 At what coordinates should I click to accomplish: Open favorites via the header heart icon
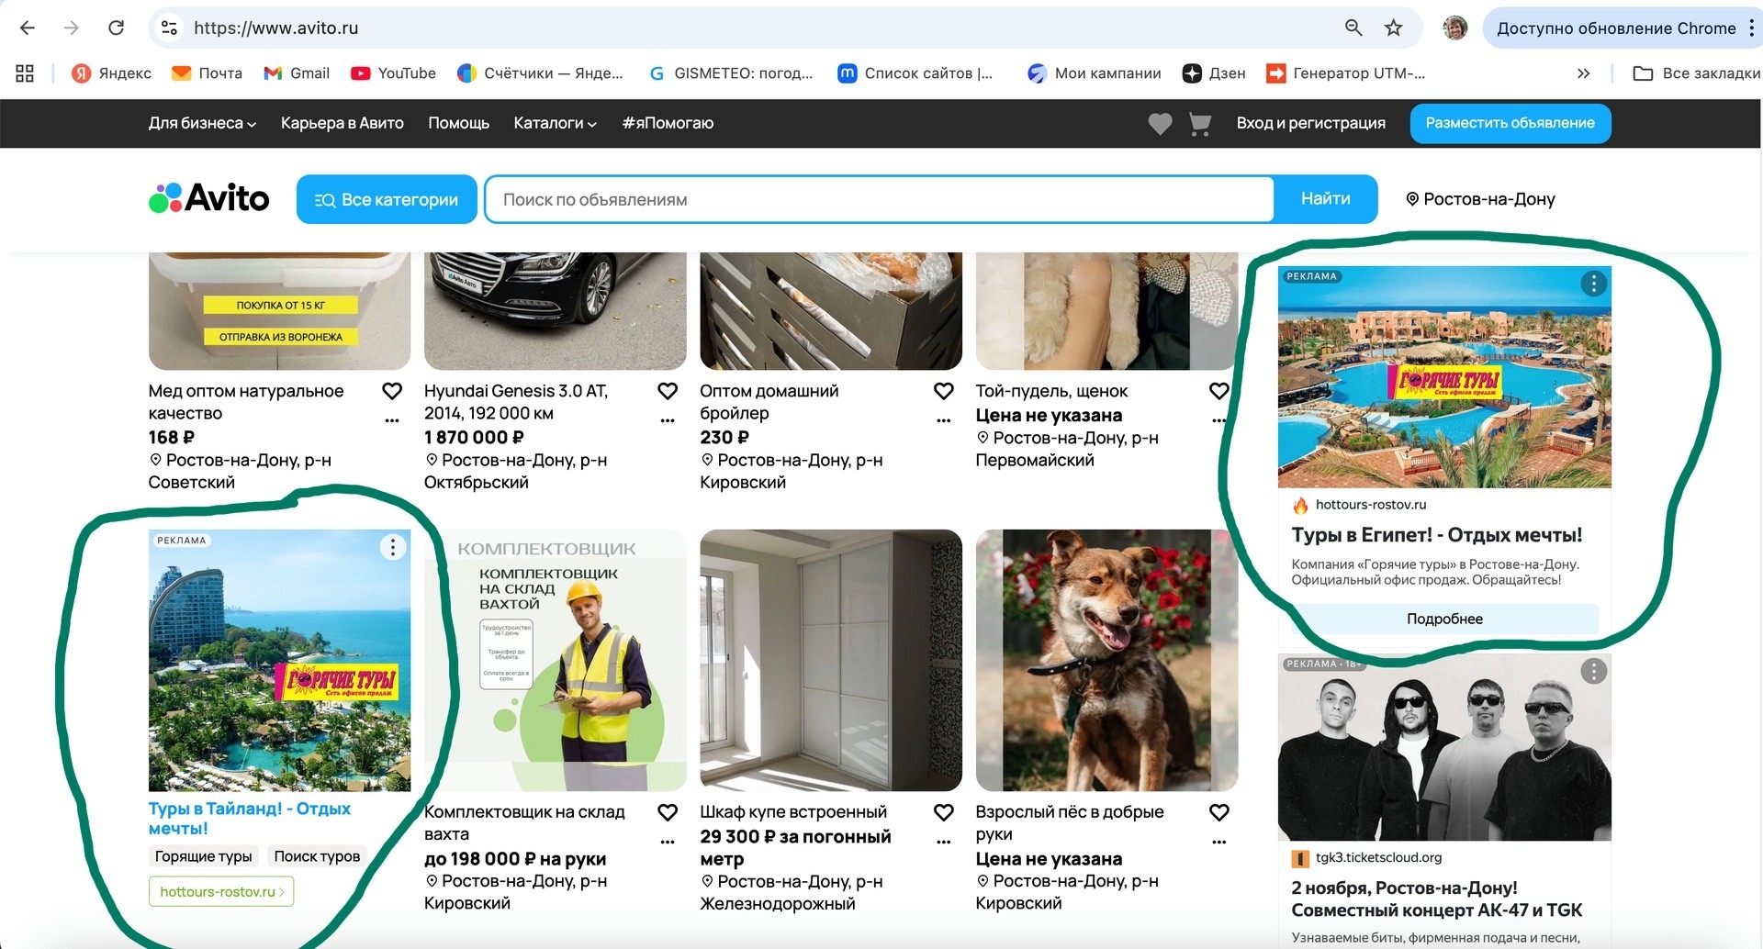pyautogui.click(x=1160, y=124)
